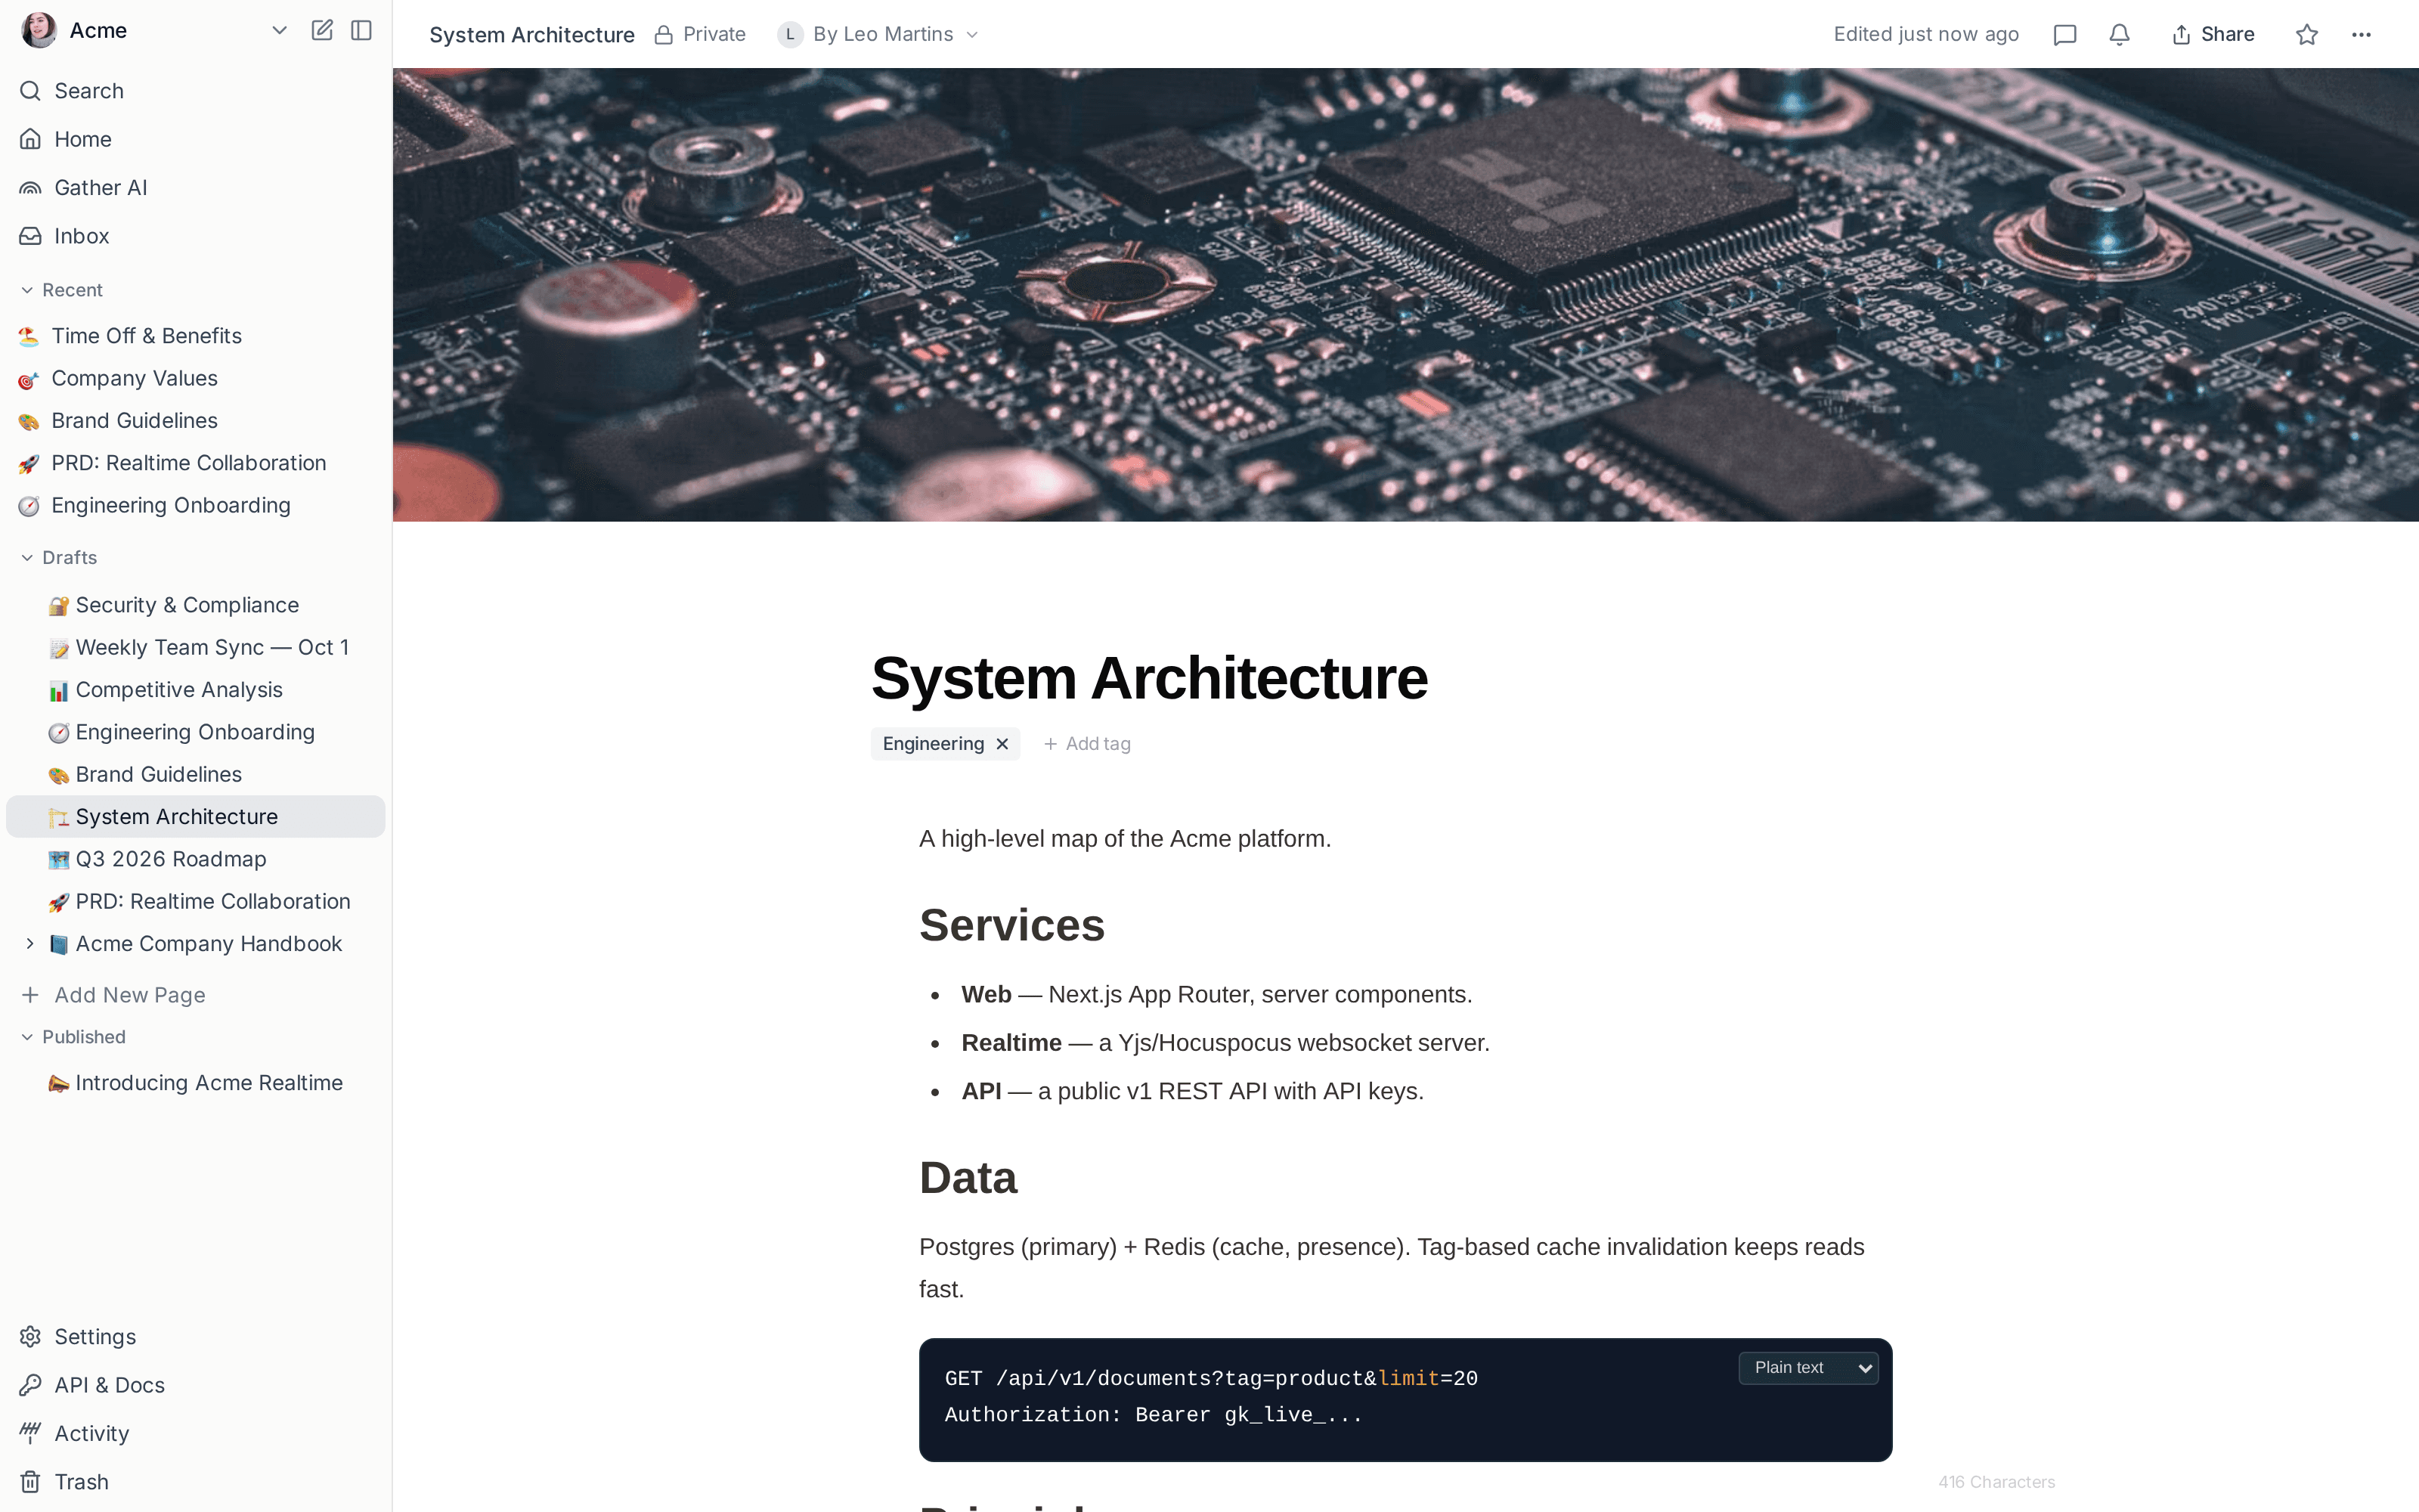Open the Inbox

196,236
